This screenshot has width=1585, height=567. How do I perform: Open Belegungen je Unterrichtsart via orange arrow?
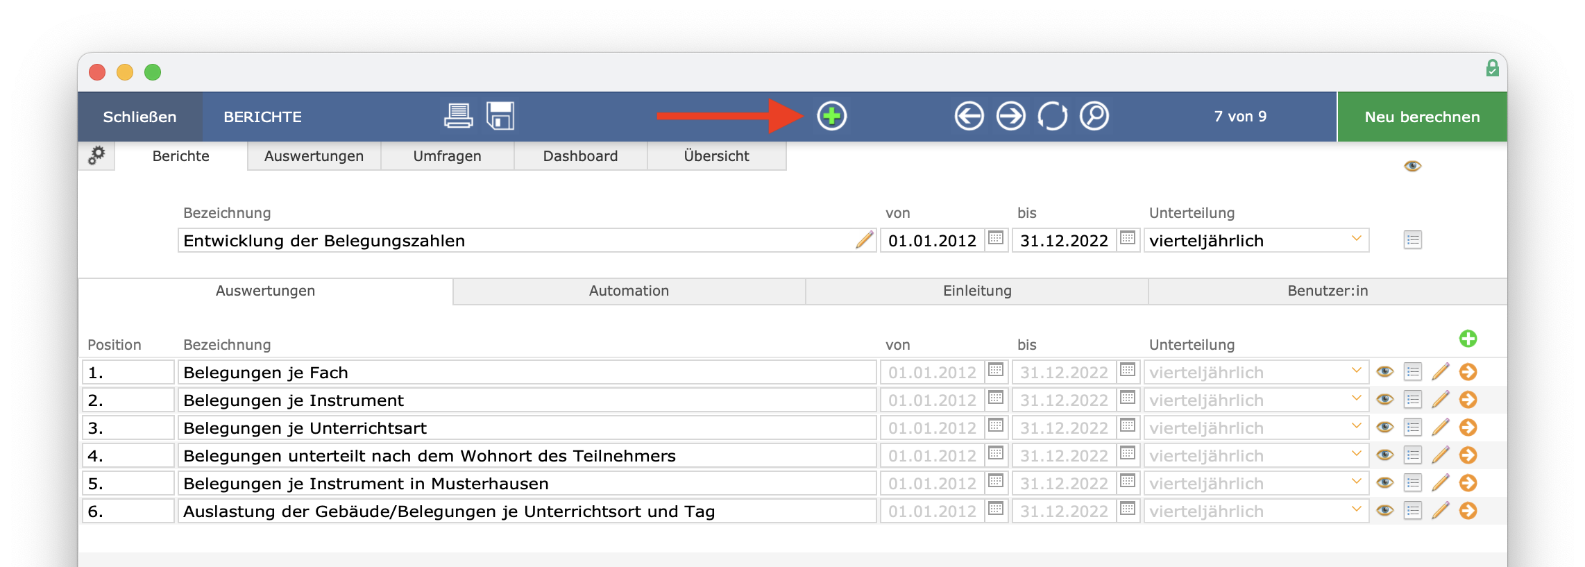[x=1468, y=428]
